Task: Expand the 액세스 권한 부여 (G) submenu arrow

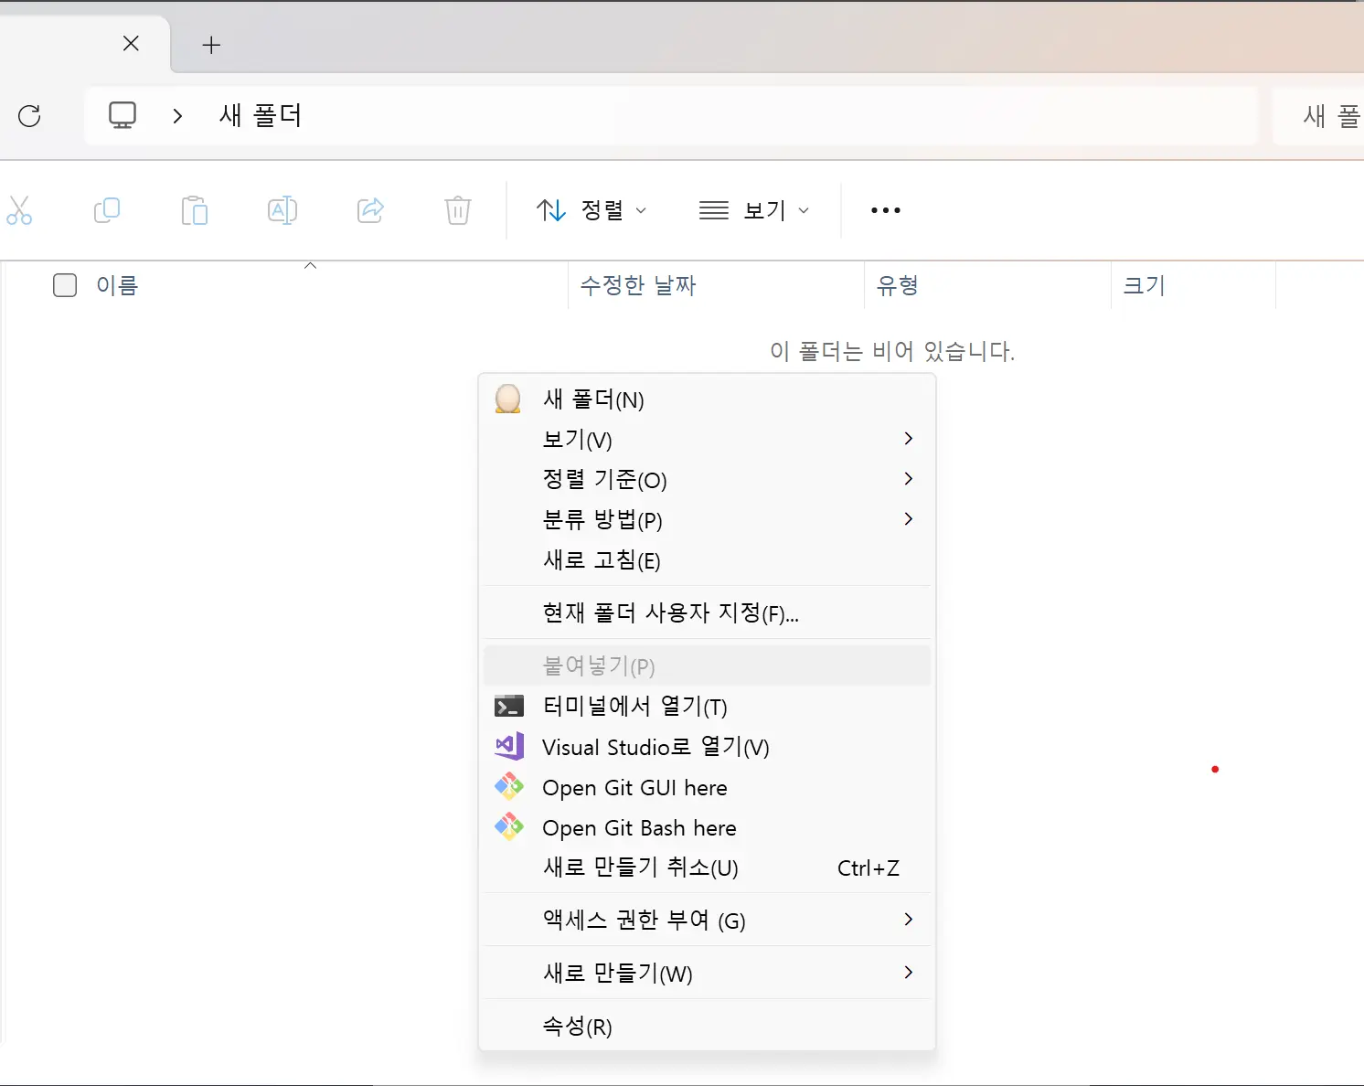Action: click(x=908, y=919)
